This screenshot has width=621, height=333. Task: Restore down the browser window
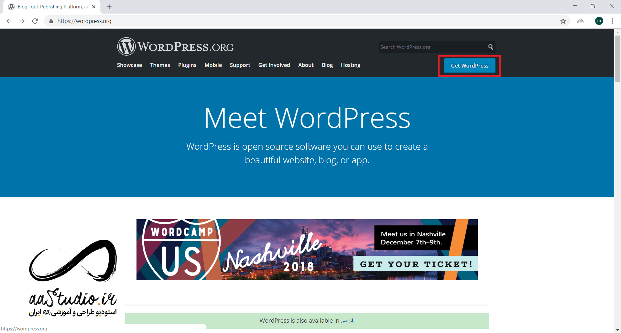click(x=593, y=6)
